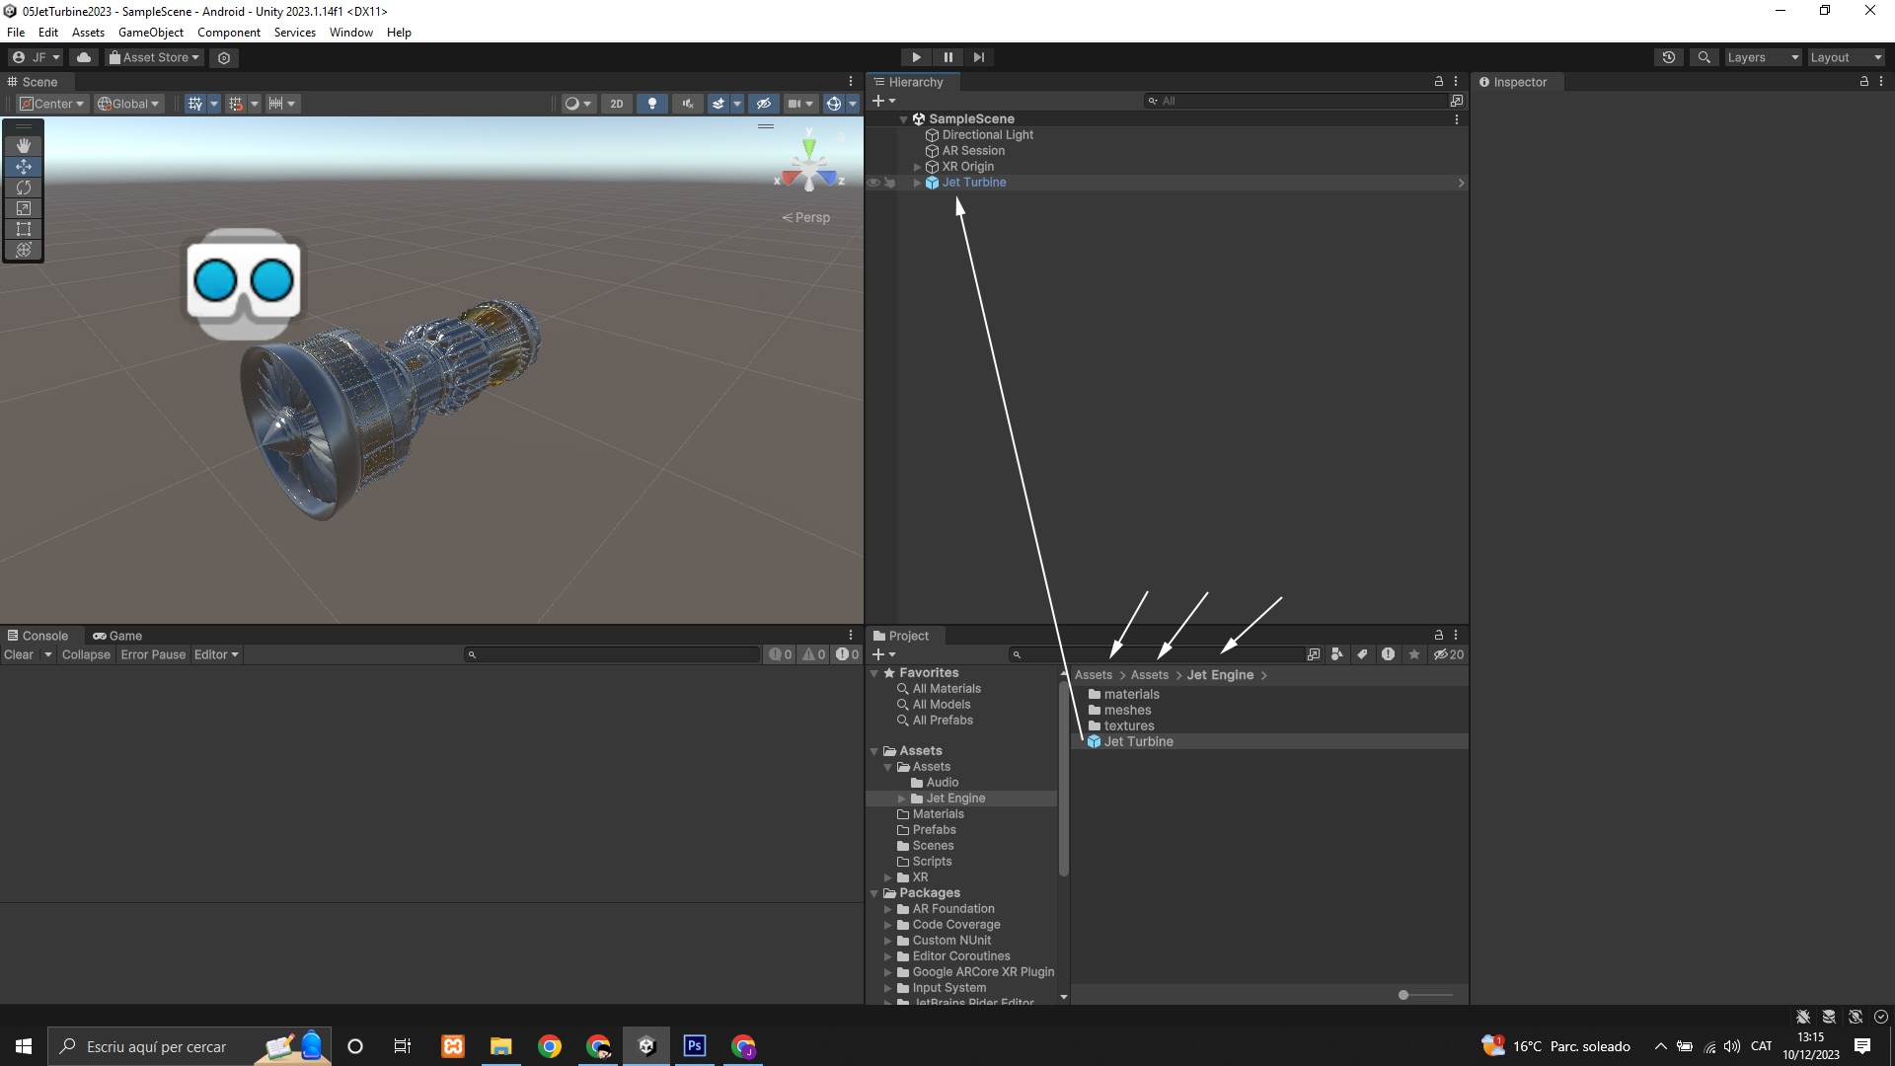Click the Pause button in toolbar

[947, 57]
